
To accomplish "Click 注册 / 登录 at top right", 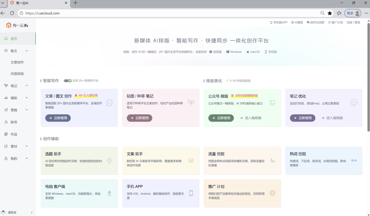I will pyautogui.click(x=353, y=22).
